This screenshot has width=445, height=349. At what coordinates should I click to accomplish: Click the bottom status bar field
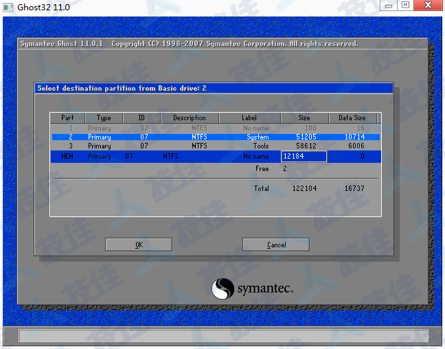point(223,335)
